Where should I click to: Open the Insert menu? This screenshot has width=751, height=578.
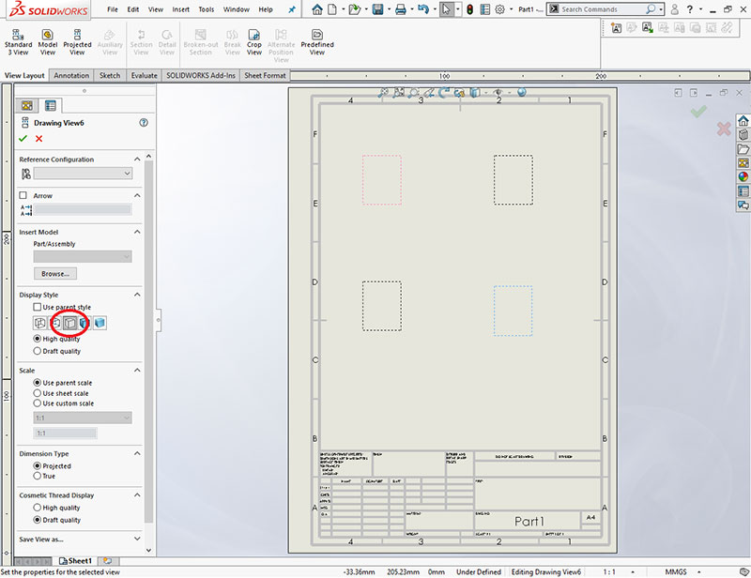pyautogui.click(x=180, y=9)
